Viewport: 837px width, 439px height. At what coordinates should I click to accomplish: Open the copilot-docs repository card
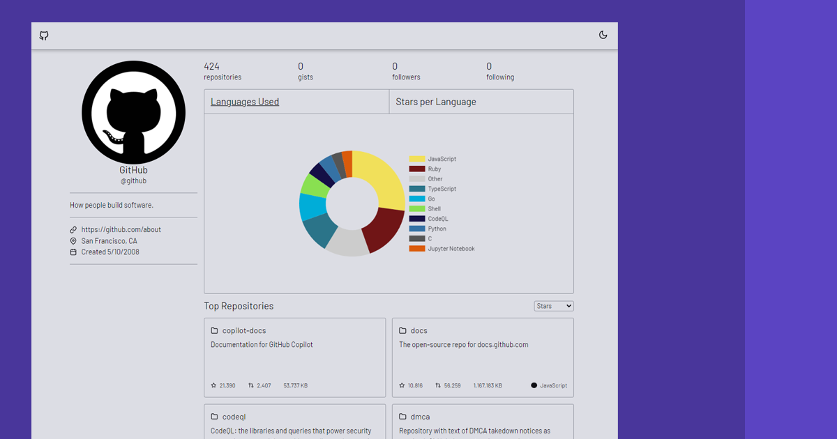click(x=295, y=357)
